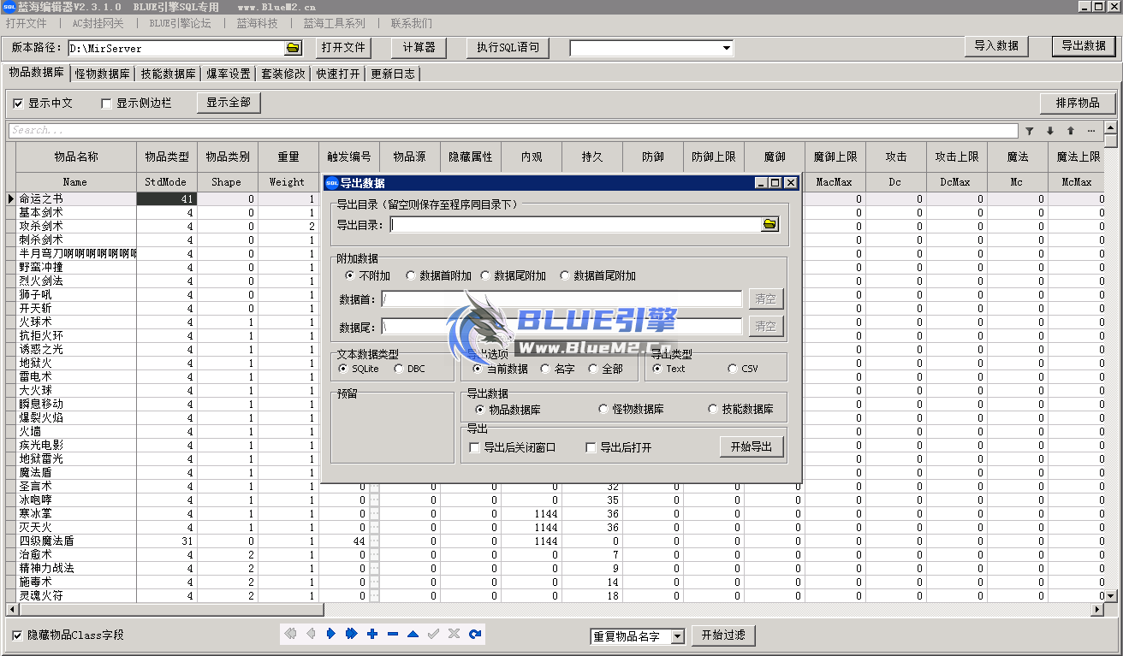1123x656 pixels.
Task: Click the search down arrow icon
Action: (x=1050, y=131)
